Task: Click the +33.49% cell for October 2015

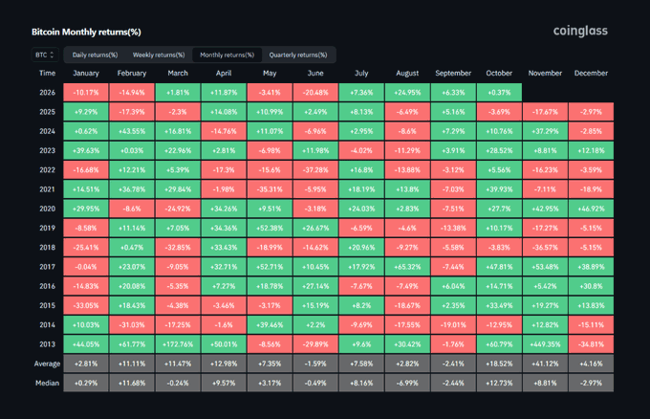Action: (x=499, y=306)
